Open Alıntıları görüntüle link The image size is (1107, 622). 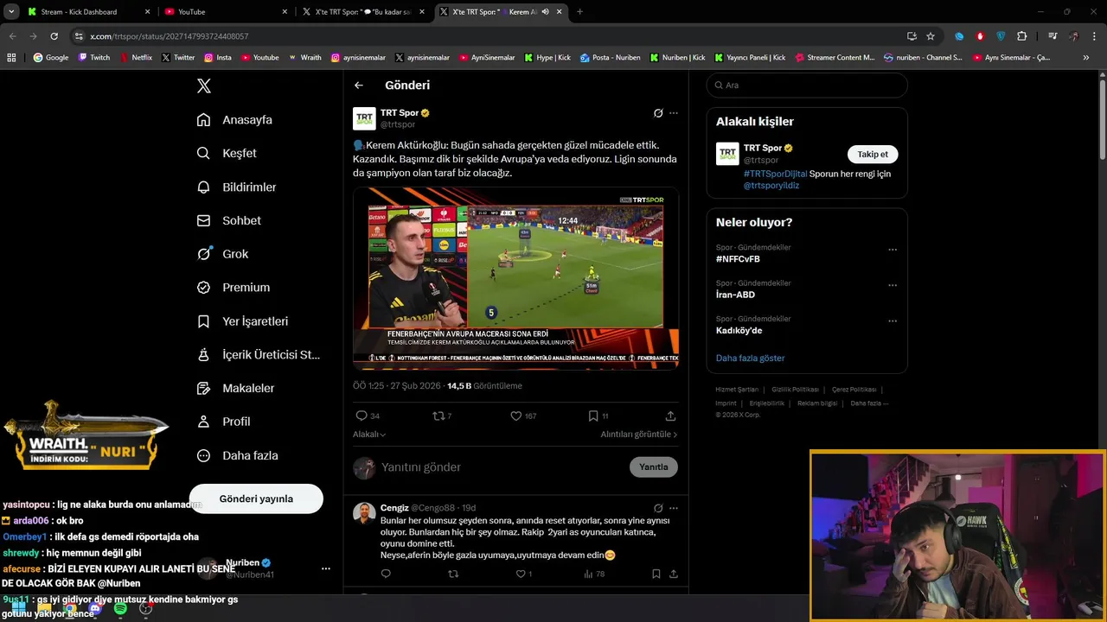[x=639, y=435]
